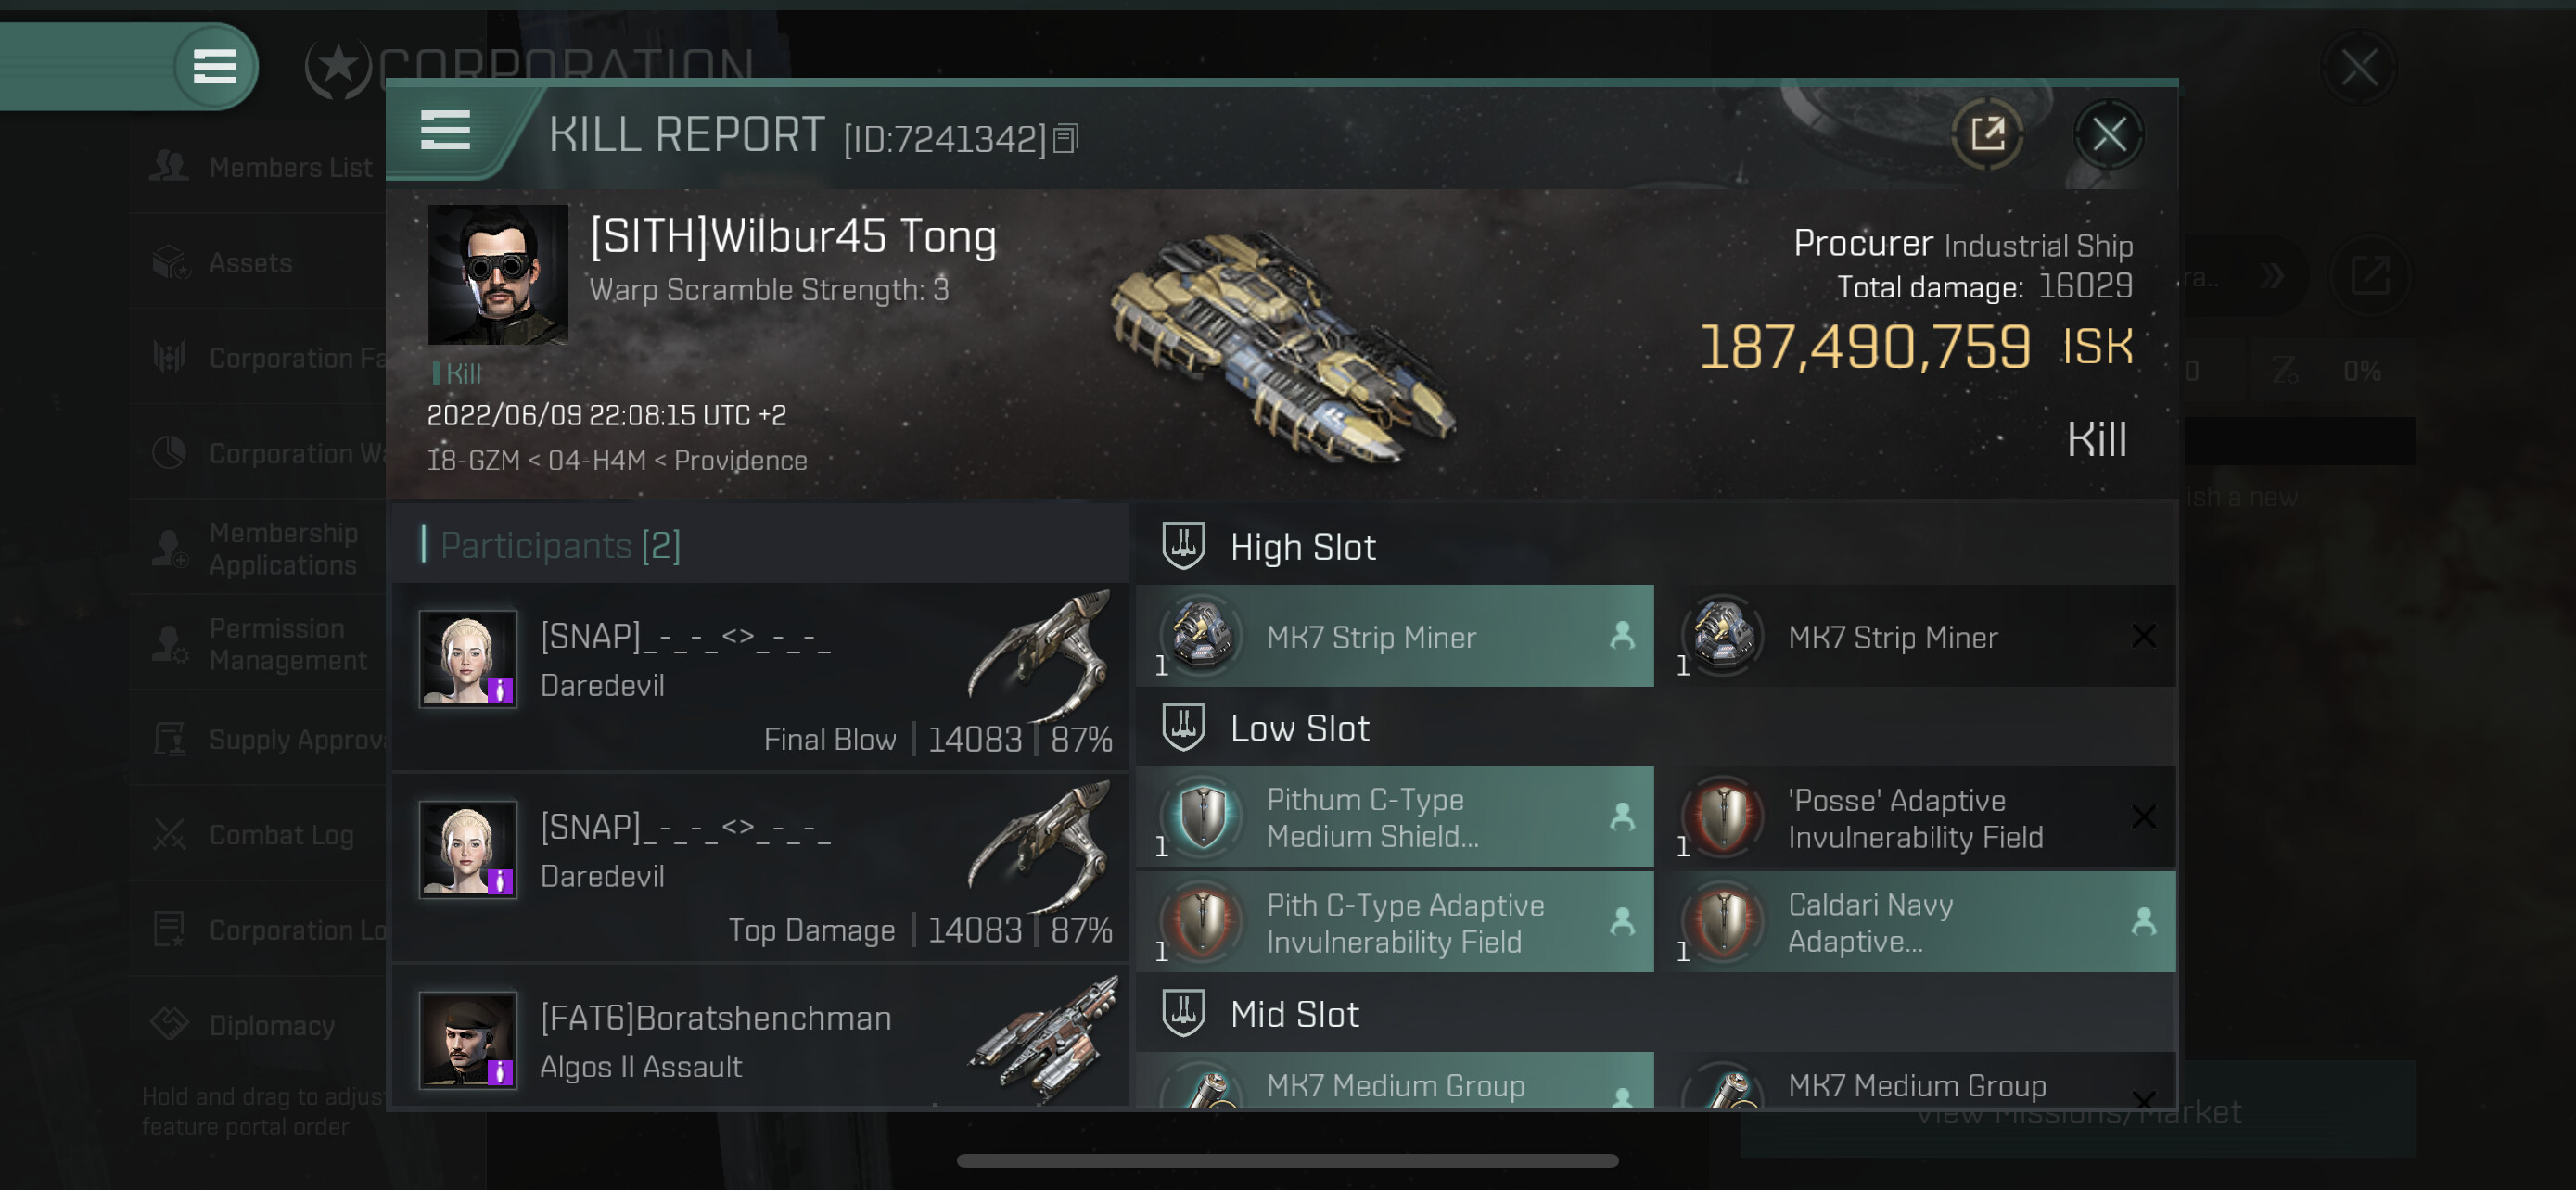Open the main menu in the green tab
Image resolution: width=2576 pixels, height=1190 pixels.
pyautogui.click(x=215, y=67)
